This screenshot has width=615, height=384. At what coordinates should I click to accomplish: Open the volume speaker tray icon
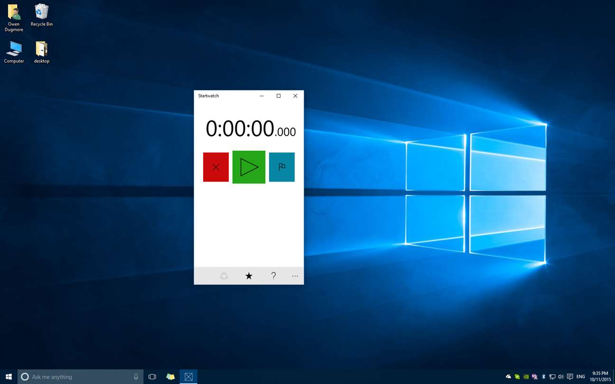pos(561,377)
